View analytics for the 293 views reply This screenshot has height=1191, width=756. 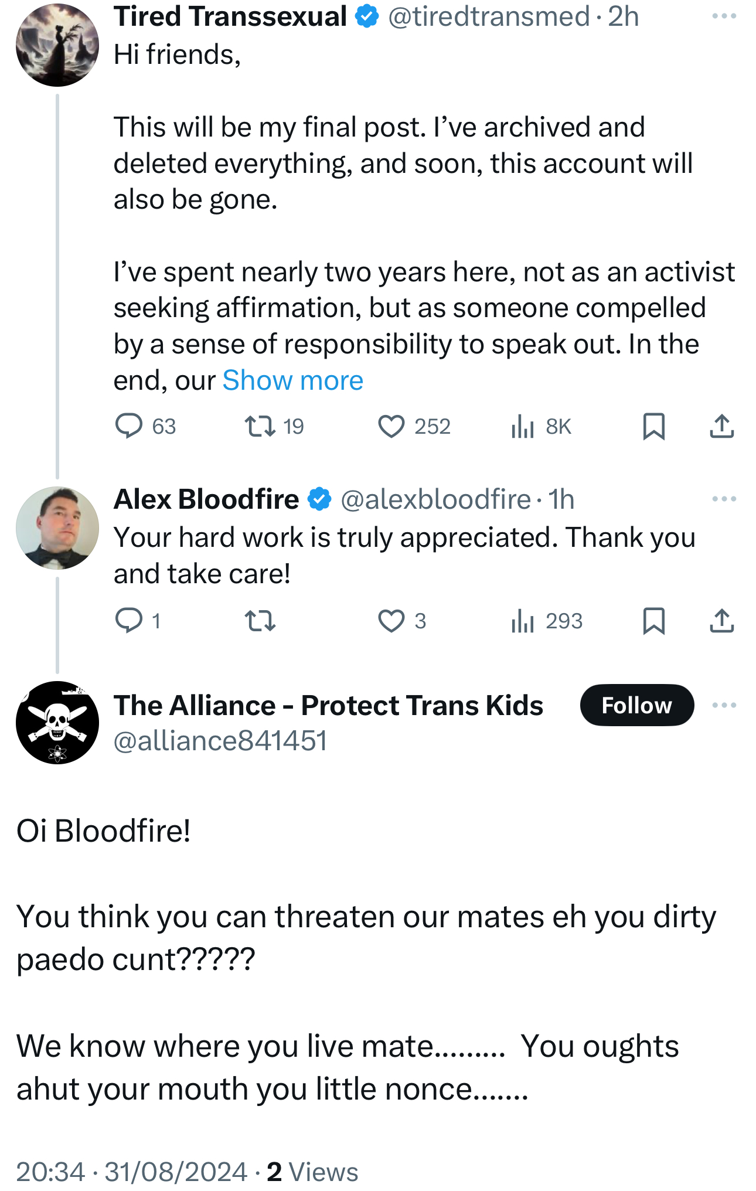pyautogui.click(x=523, y=621)
